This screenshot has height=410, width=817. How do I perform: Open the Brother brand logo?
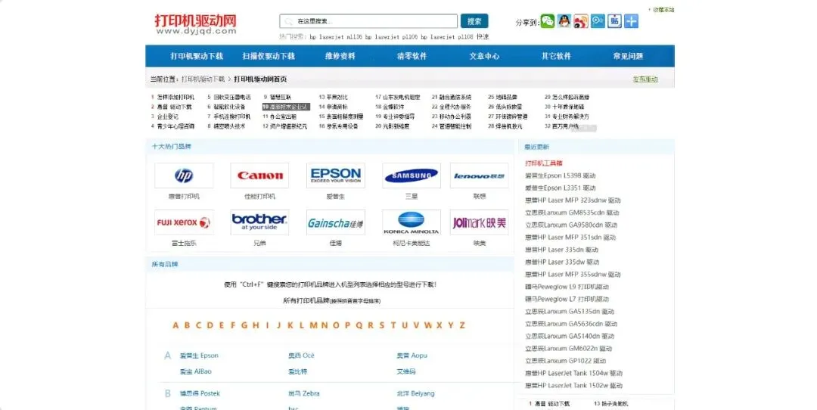(259, 222)
